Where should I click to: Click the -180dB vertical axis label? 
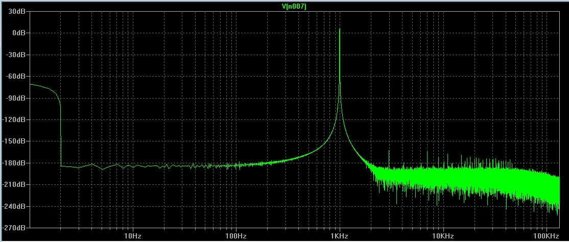click(14, 163)
